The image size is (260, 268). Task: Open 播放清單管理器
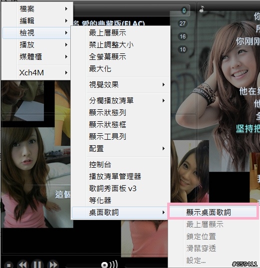tap(120, 177)
